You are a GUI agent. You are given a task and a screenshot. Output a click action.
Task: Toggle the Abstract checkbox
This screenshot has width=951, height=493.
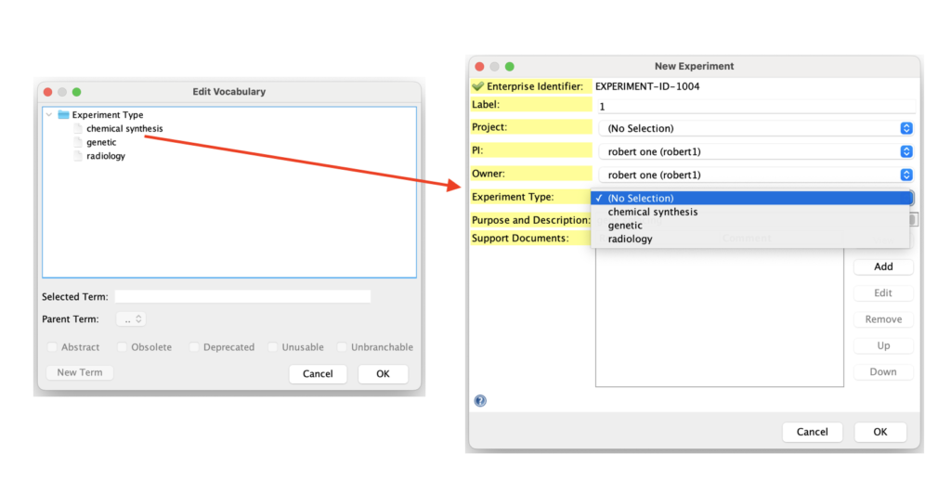(x=52, y=347)
